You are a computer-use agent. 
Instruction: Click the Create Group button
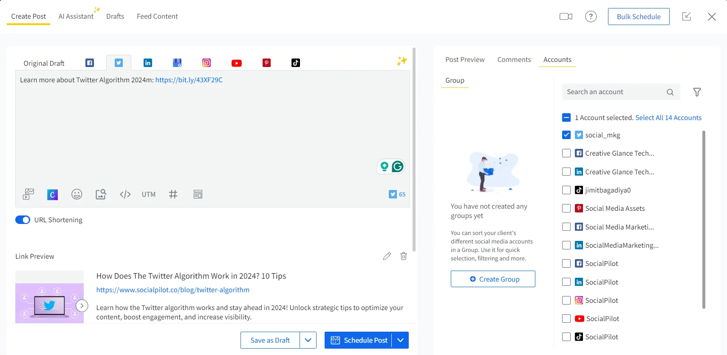[x=493, y=279]
